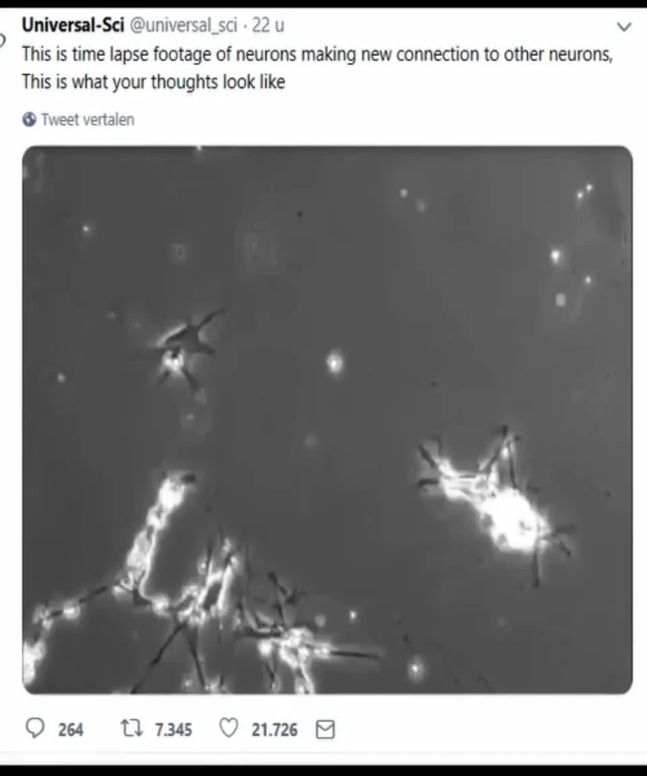This screenshot has height=776, width=647.
Task: Click the bright round cell in video center
Action: (335, 362)
